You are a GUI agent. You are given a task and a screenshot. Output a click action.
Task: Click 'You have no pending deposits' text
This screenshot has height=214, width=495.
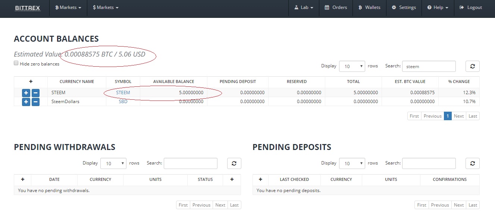coord(289,191)
